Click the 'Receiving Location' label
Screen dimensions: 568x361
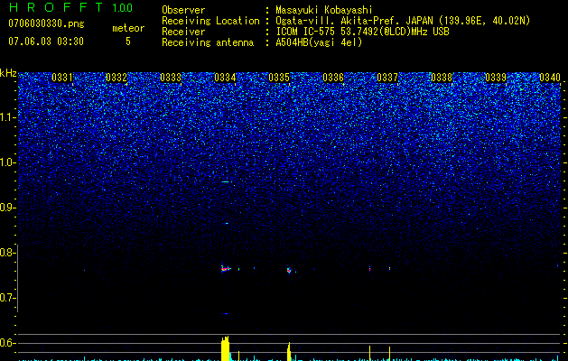[x=210, y=21]
